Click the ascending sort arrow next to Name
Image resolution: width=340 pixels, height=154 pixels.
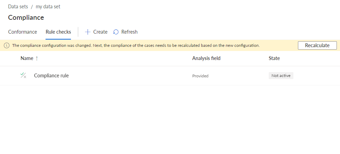point(37,58)
